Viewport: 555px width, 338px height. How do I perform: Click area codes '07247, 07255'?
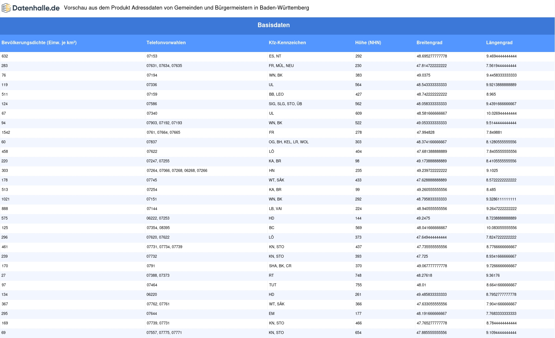158,161
